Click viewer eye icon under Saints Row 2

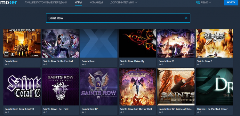198,65
